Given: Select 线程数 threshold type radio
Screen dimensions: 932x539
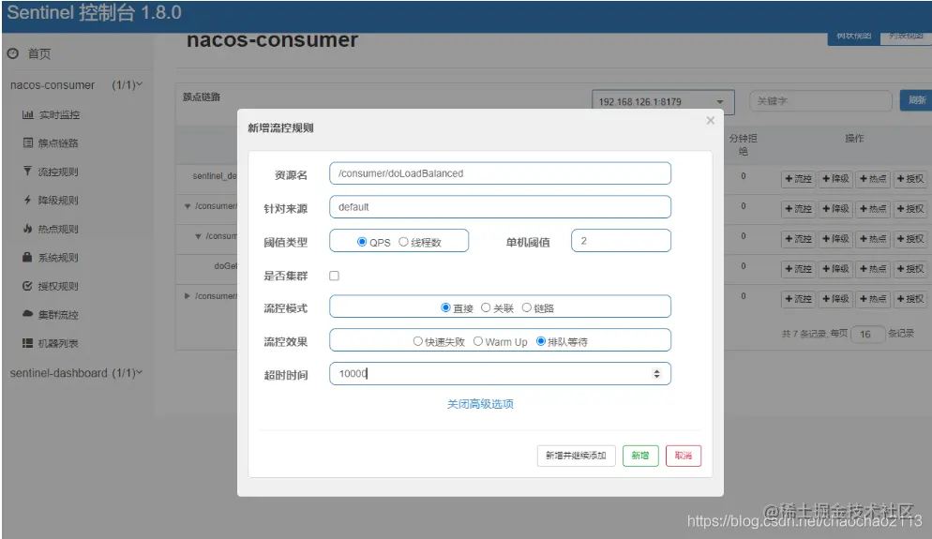Looking at the screenshot, I should [403, 242].
